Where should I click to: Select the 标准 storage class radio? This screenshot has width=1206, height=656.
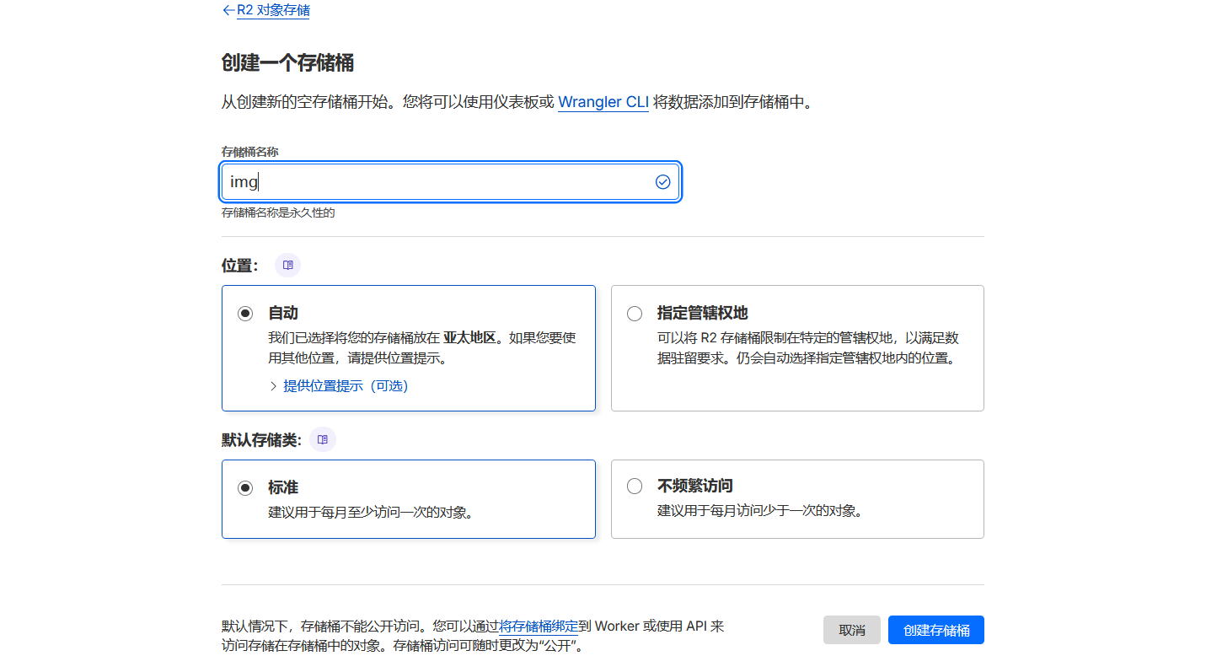[245, 486]
